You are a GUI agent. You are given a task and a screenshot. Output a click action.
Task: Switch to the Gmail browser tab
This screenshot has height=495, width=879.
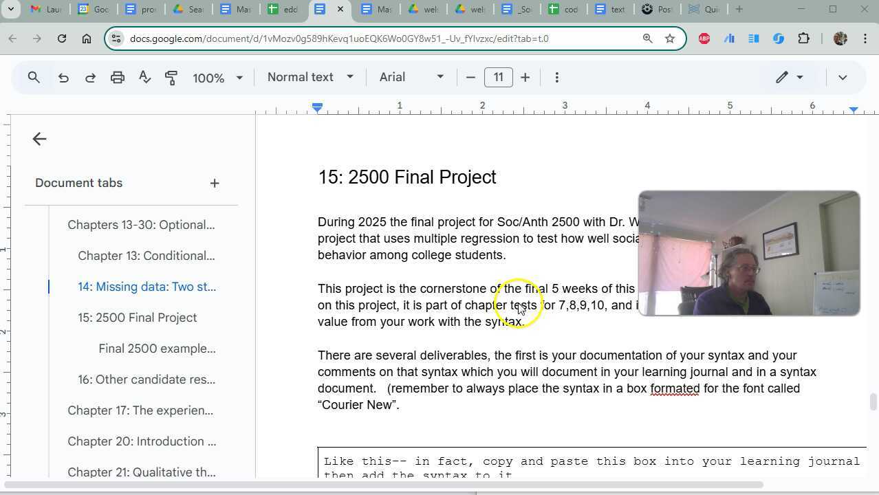[x=45, y=10]
